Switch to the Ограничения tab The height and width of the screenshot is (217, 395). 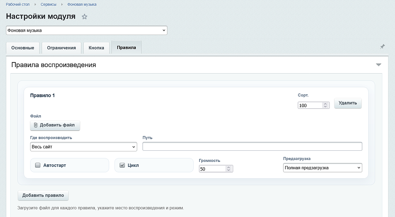tap(61, 48)
